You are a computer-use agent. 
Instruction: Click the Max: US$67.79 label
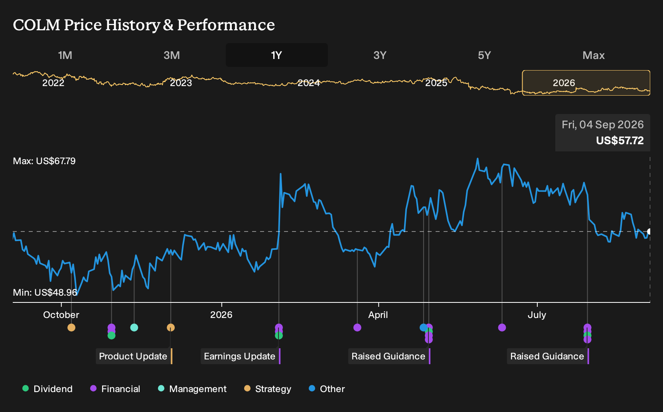44,161
